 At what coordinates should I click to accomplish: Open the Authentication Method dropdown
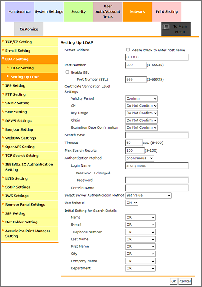(139, 158)
